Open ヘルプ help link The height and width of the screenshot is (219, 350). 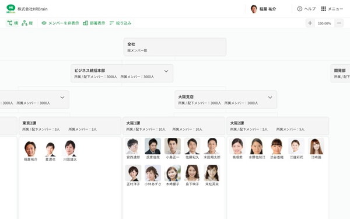click(x=306, y=9)
